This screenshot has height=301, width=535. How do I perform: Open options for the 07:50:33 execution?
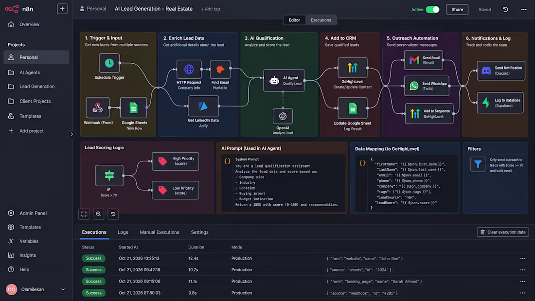[x=522, y=293]
